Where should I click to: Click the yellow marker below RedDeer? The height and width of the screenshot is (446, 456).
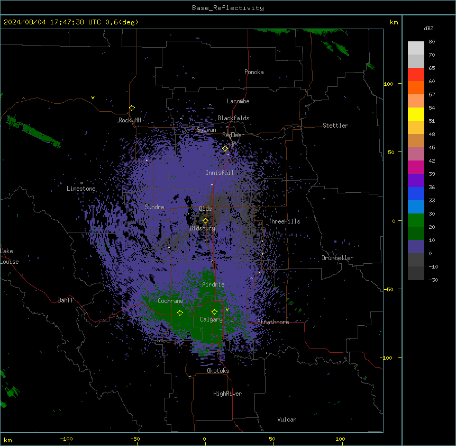[x=225, y=149]
